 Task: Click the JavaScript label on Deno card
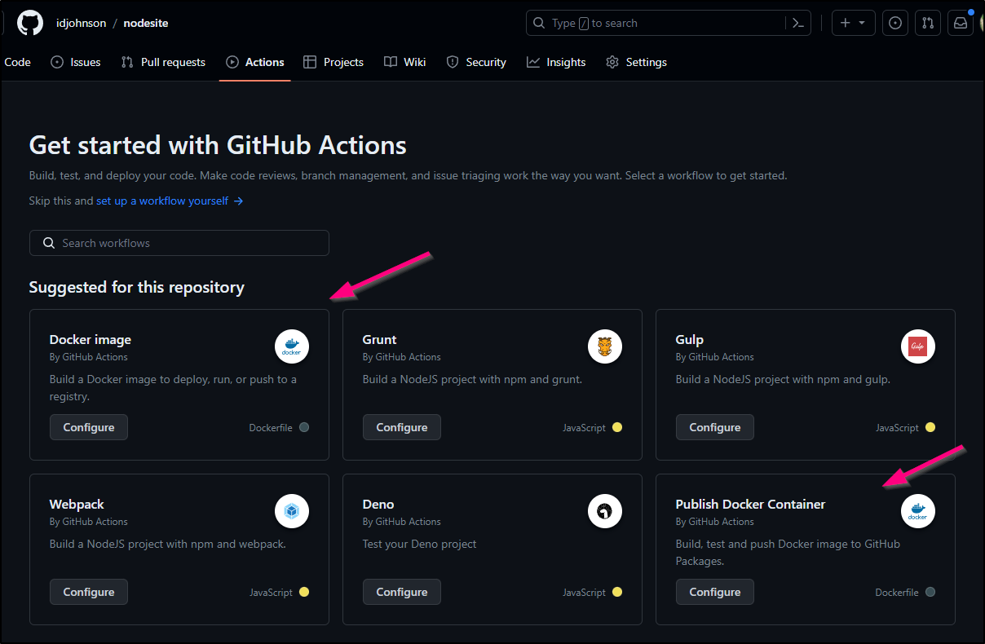point(584,592)
